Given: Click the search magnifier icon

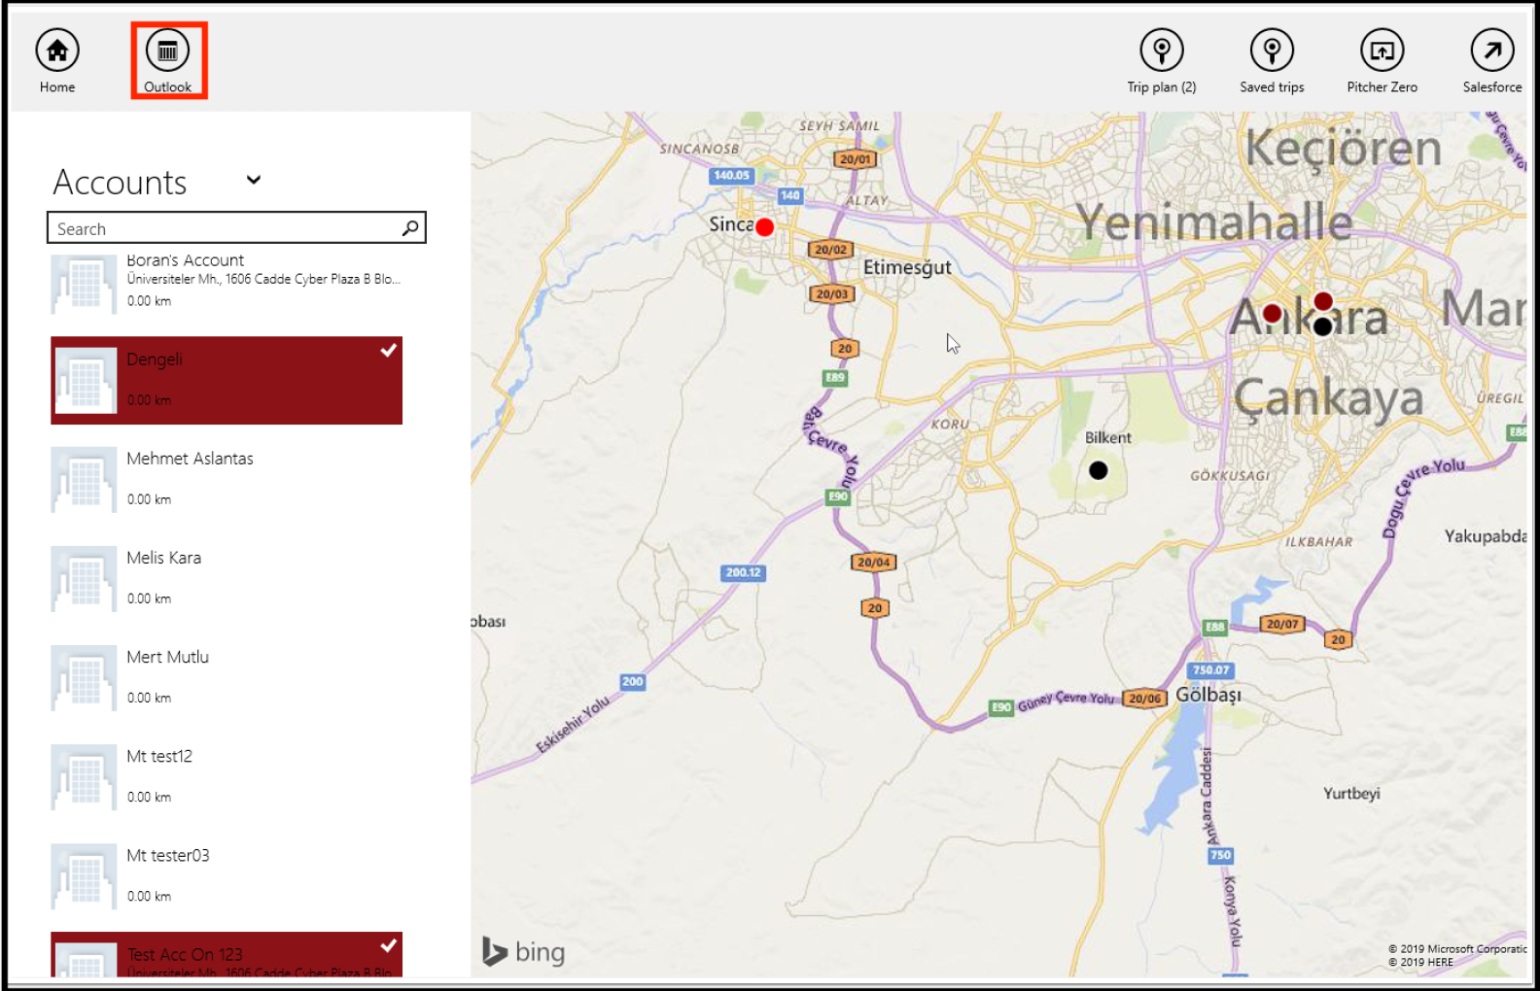Looking at the screenshot, I should 410,227.
